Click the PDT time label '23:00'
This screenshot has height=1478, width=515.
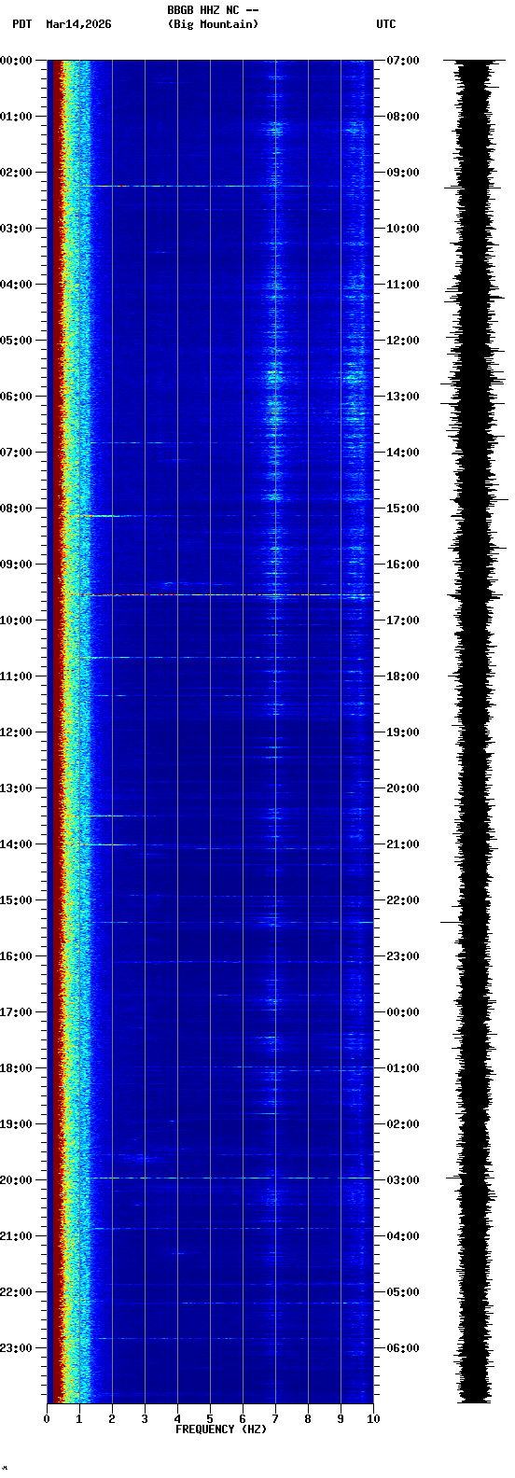click(16, 1348)
